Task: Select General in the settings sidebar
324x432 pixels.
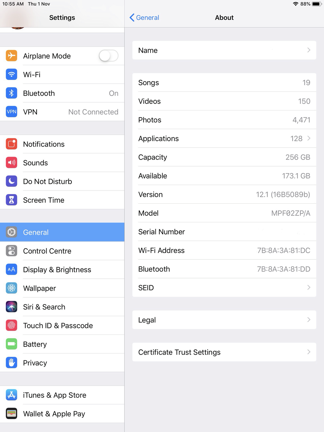Action: [x=62, y=232]
